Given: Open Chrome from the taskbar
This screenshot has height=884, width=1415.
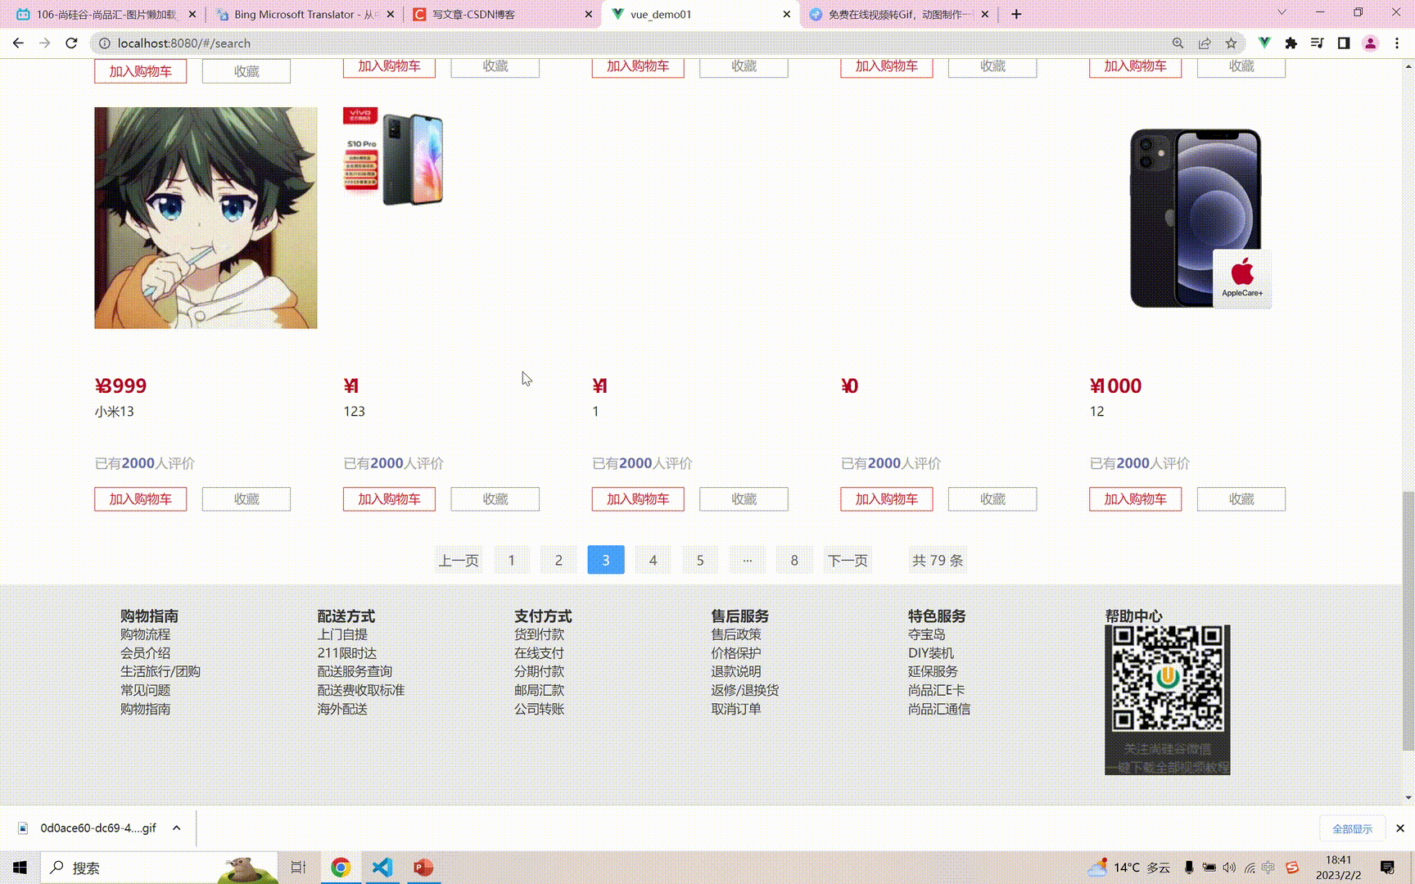Looking at the screenshot, I should pos(341,868).
